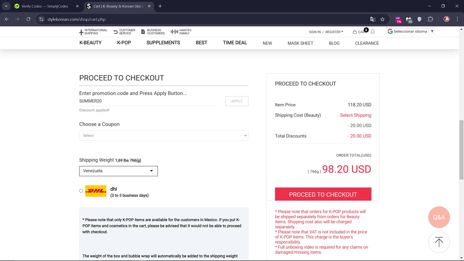Screen dimensions: 464x261
Task: Open the browser profile avatar
Action: point(446,19)
